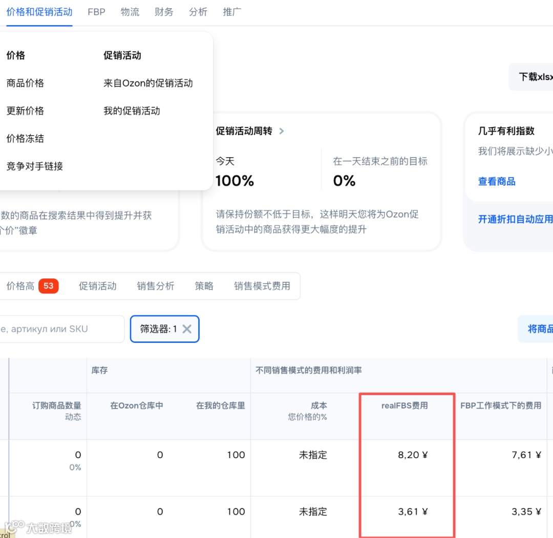Open the 财务 menu
553x538 pixels.
click(164, 12)
